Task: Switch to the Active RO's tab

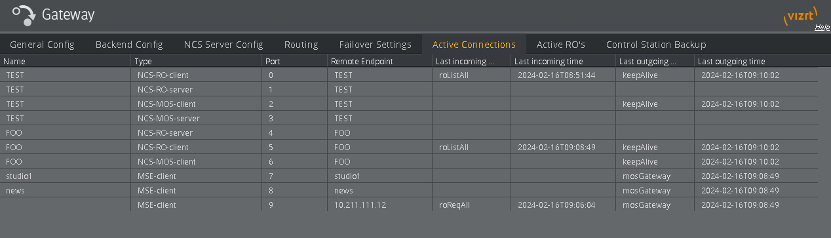Action: coord(561,45)
